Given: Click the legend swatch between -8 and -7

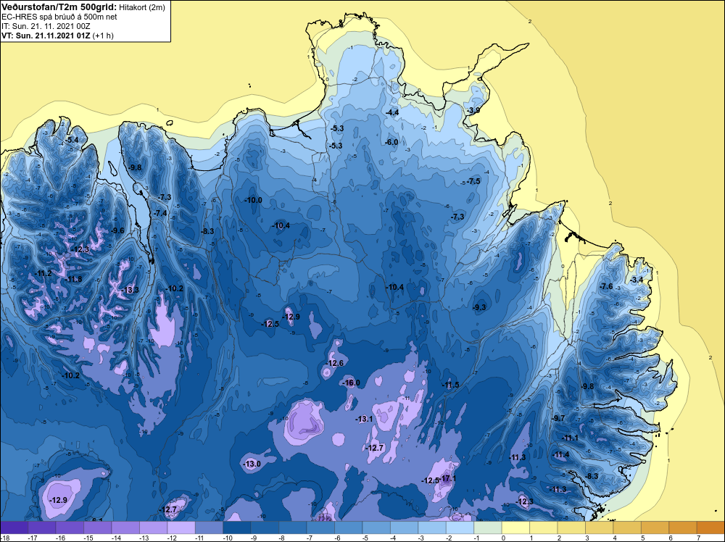Looking at the screenshot, I should 293,528.
